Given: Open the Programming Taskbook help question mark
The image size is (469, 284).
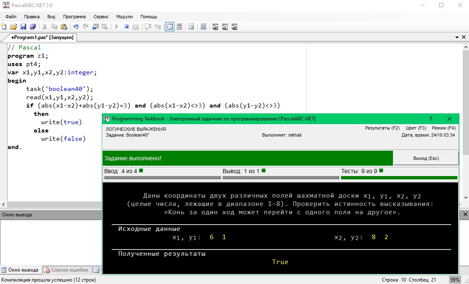Looking at the screenshot, I should point(431,119).
